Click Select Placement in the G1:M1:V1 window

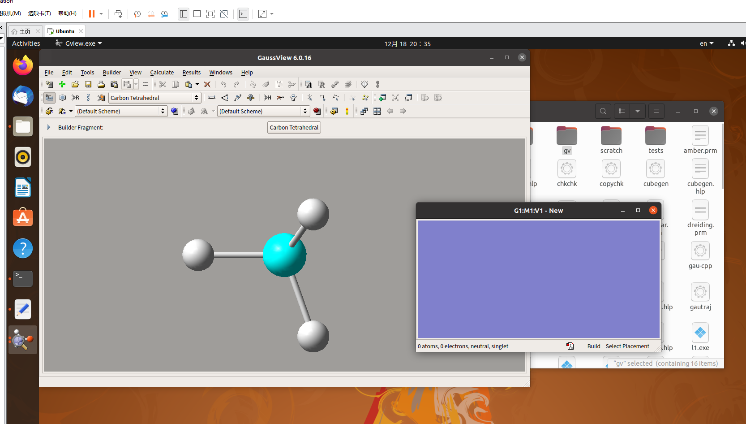click(x=627, y=346)
